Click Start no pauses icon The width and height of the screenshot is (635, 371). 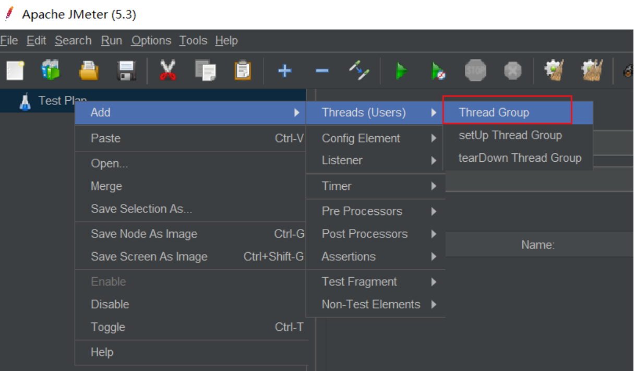coord(438,70)
